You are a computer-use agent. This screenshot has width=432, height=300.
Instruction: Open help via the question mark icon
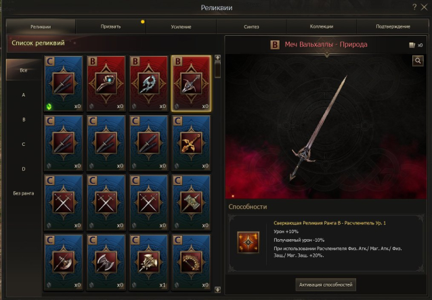[414, 7]
